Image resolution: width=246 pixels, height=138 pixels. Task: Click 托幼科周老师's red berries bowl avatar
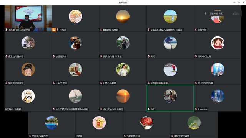click(x=146, y=123)
